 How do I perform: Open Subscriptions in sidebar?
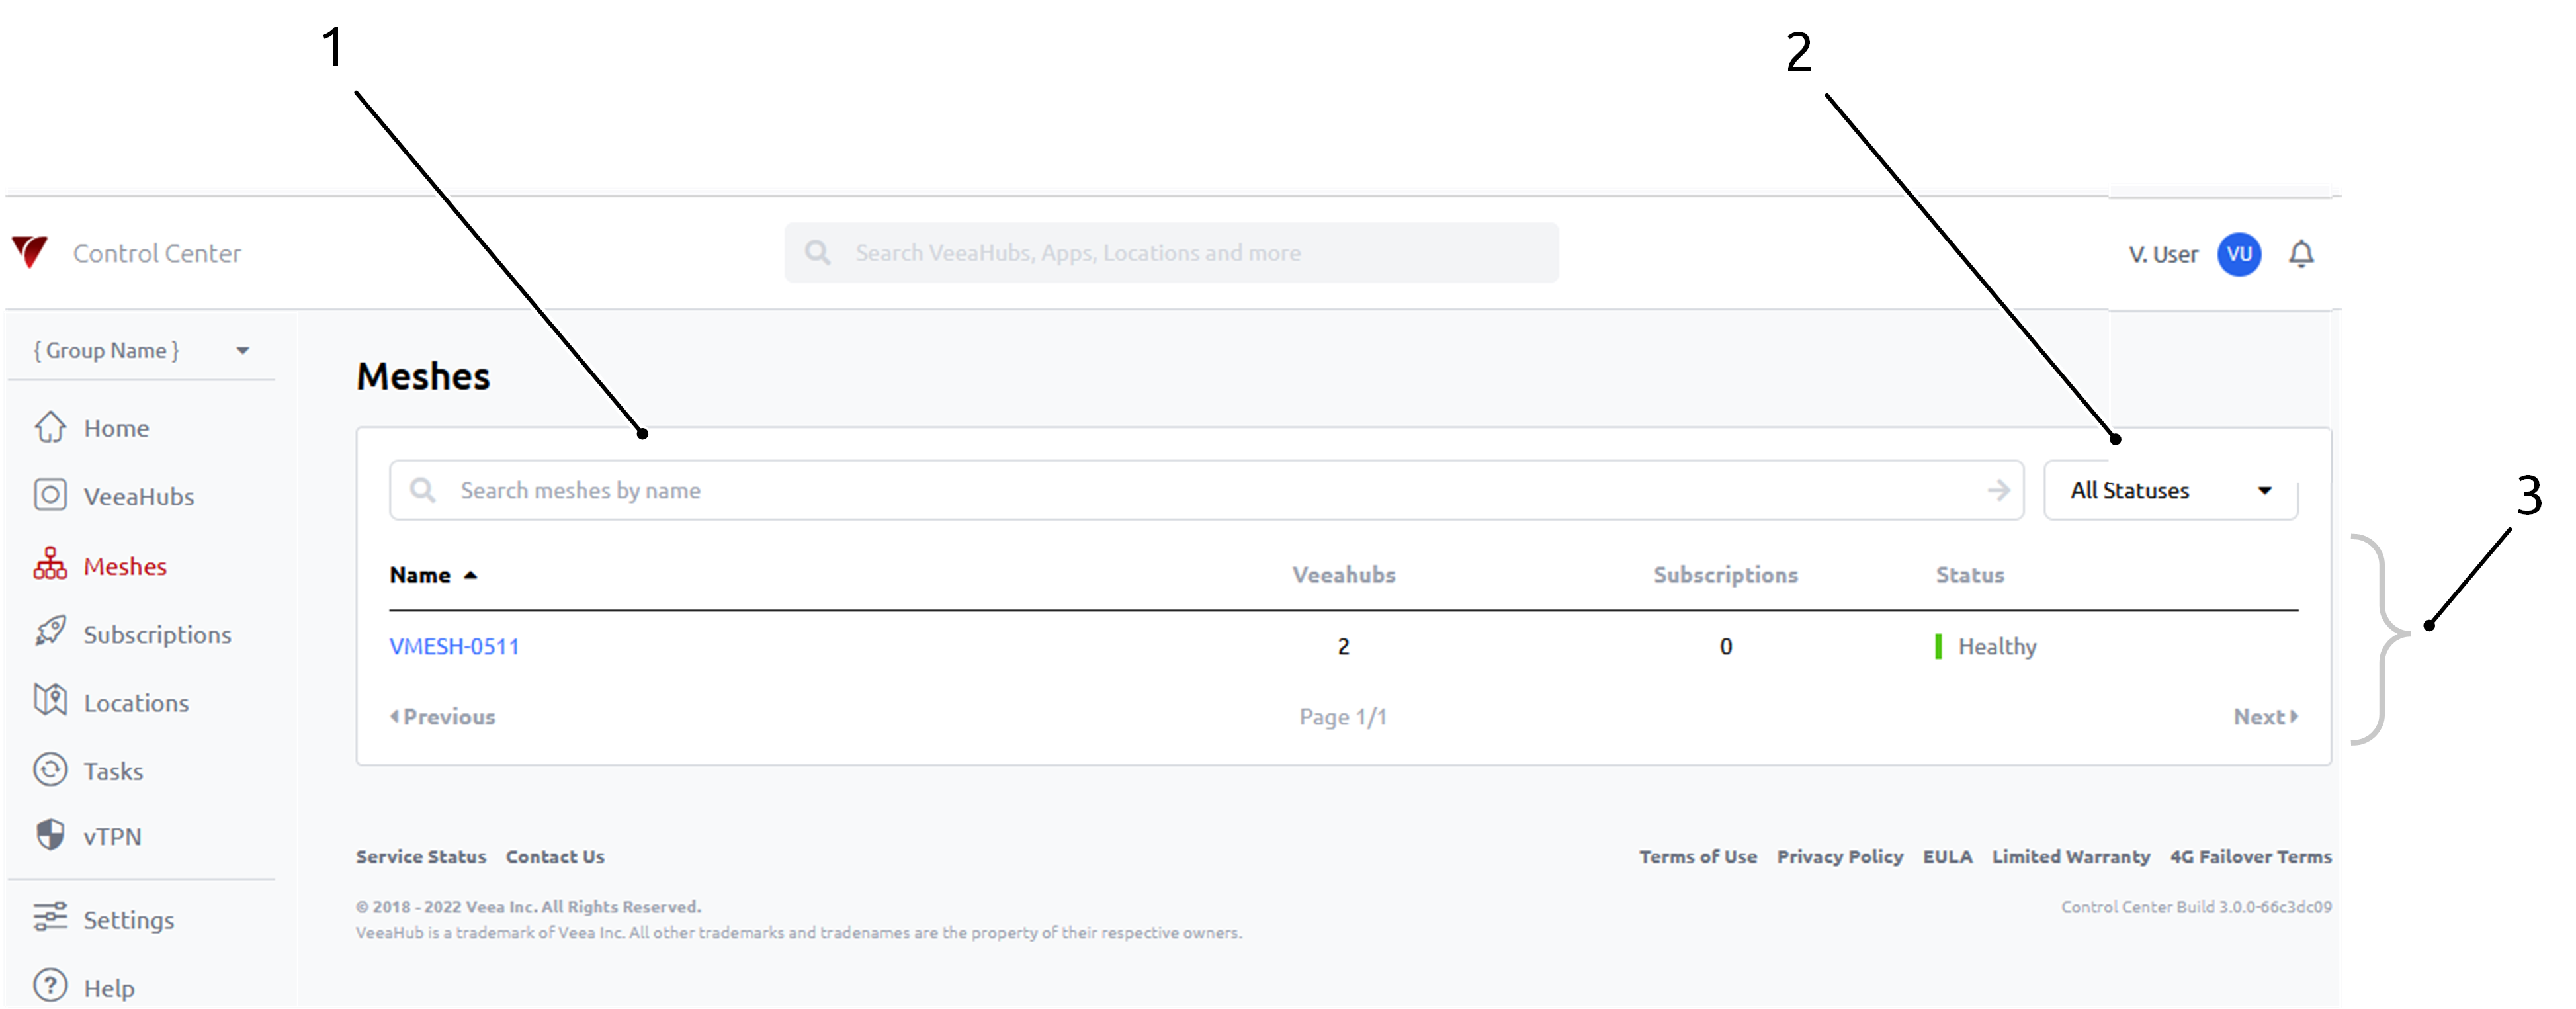click(157, 634)
